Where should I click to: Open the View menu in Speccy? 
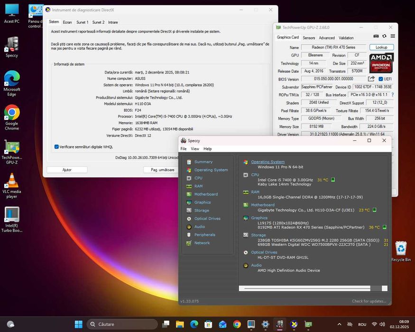[195, 149]
